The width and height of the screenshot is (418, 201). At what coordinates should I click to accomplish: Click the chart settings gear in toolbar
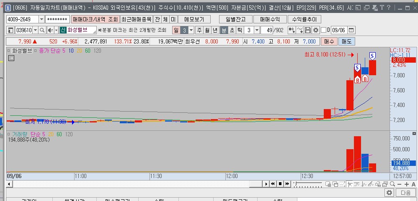click(316, 30)
